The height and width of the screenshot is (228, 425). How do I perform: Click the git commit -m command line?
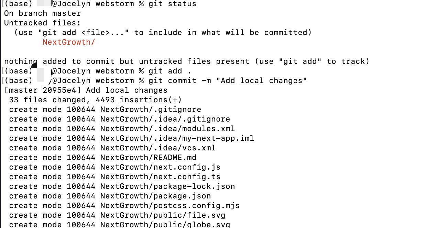(x=228, y=81)
